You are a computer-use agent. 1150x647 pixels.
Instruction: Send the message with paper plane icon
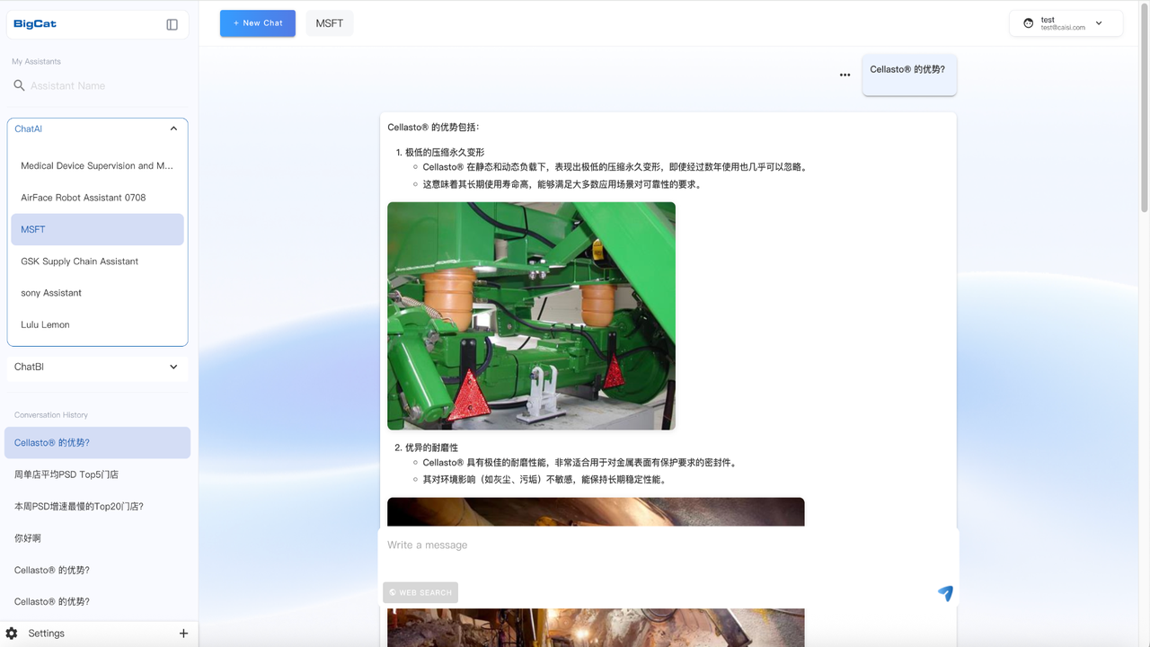click(945, 593)
